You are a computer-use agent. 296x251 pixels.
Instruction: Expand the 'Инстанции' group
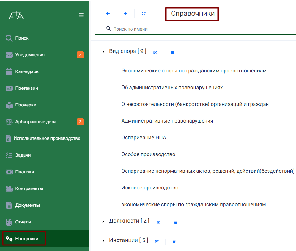[103, 241]
